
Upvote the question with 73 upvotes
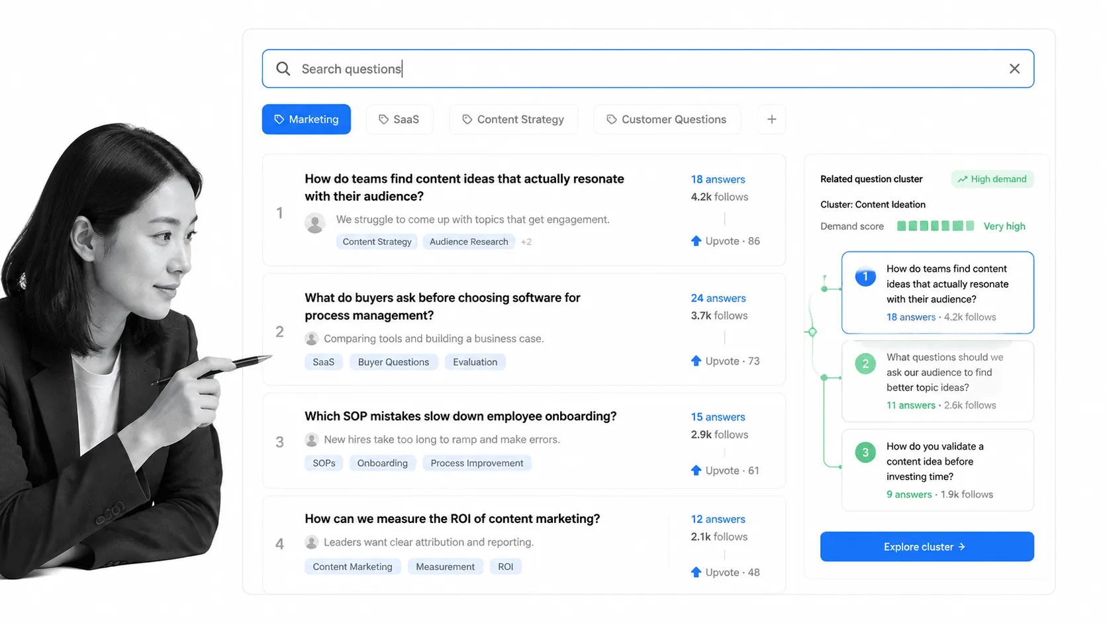click(725, 361)
